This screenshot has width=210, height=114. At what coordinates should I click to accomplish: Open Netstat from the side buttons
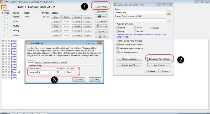[x=101, y=12]
